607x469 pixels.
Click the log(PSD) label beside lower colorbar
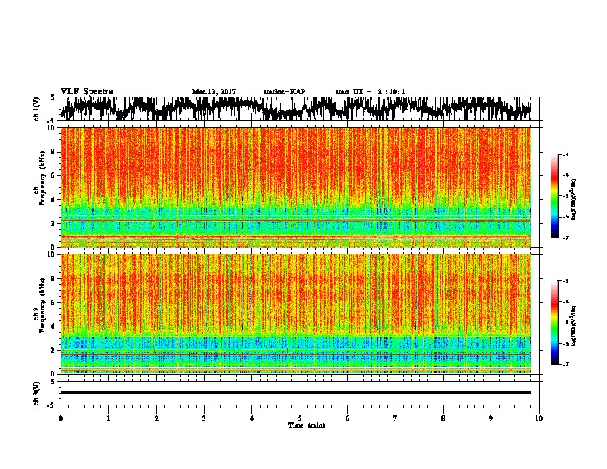tap(574, 326)
